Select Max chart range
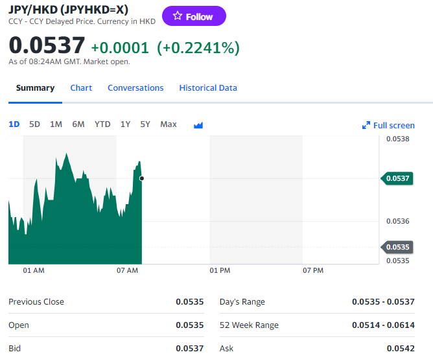 point(169,124)
